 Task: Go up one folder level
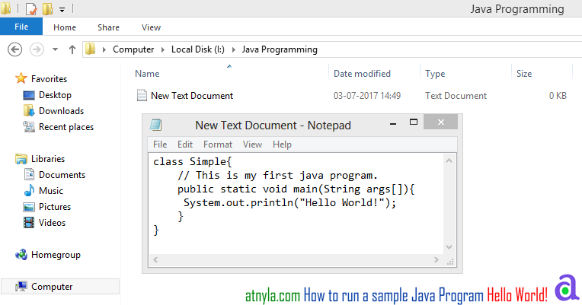click(x=72, y=49)
